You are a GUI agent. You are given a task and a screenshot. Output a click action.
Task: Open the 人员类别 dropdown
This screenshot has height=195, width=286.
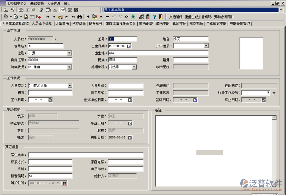(x=69, y=86)
